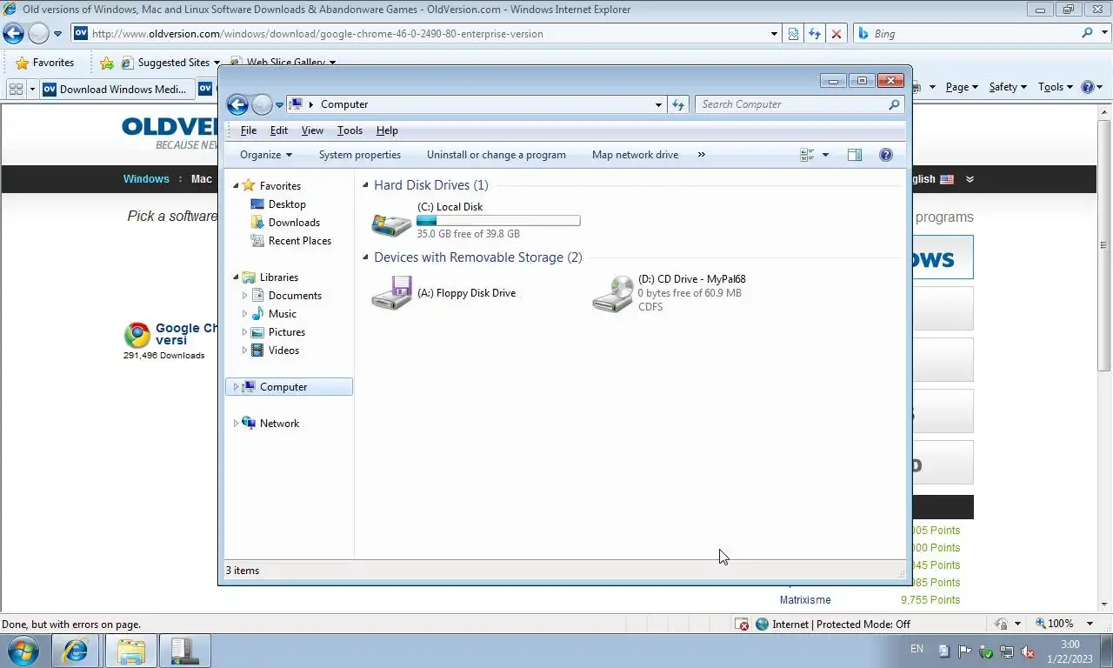
Task: Click the IE refresh icon
Action: (x=814, y=34)
